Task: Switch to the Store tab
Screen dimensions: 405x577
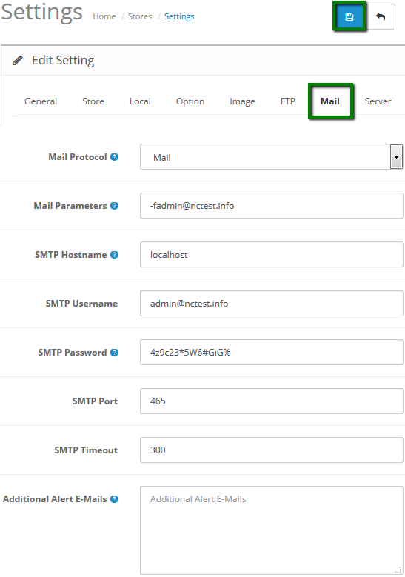Action: (x=93, y=101)
